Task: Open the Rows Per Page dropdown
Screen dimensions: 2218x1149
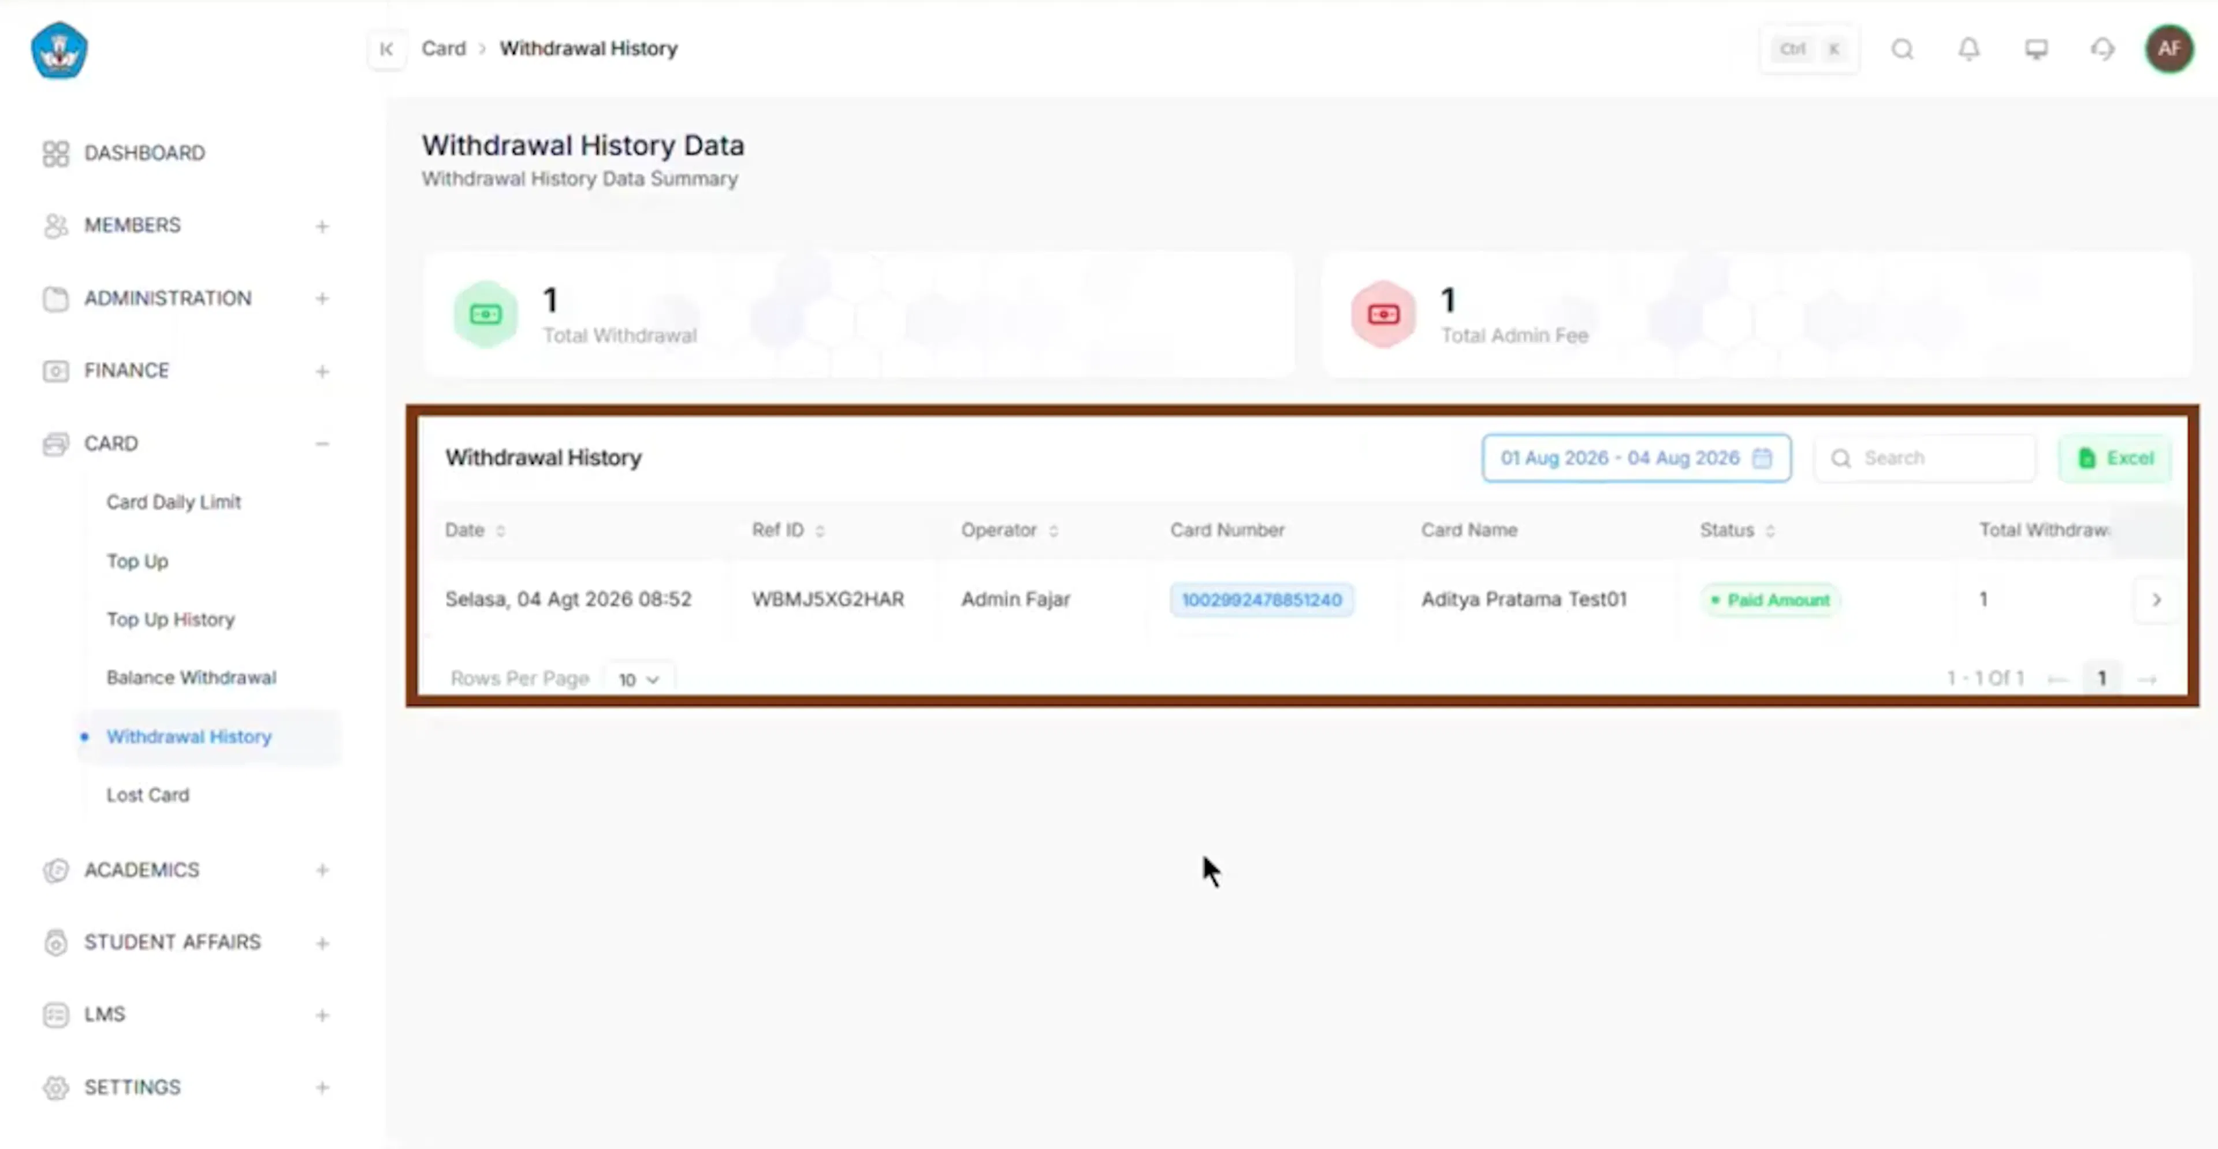Action: (x=639, y=679)
